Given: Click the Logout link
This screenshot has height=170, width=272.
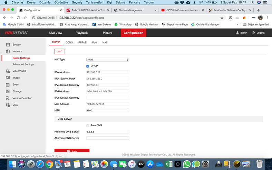Looking at the screenshot, I should 259,33.
